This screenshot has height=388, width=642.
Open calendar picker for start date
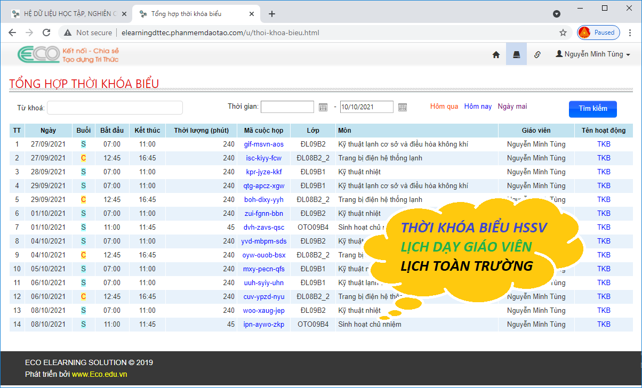pyautogui.click(x=323, y=107)
